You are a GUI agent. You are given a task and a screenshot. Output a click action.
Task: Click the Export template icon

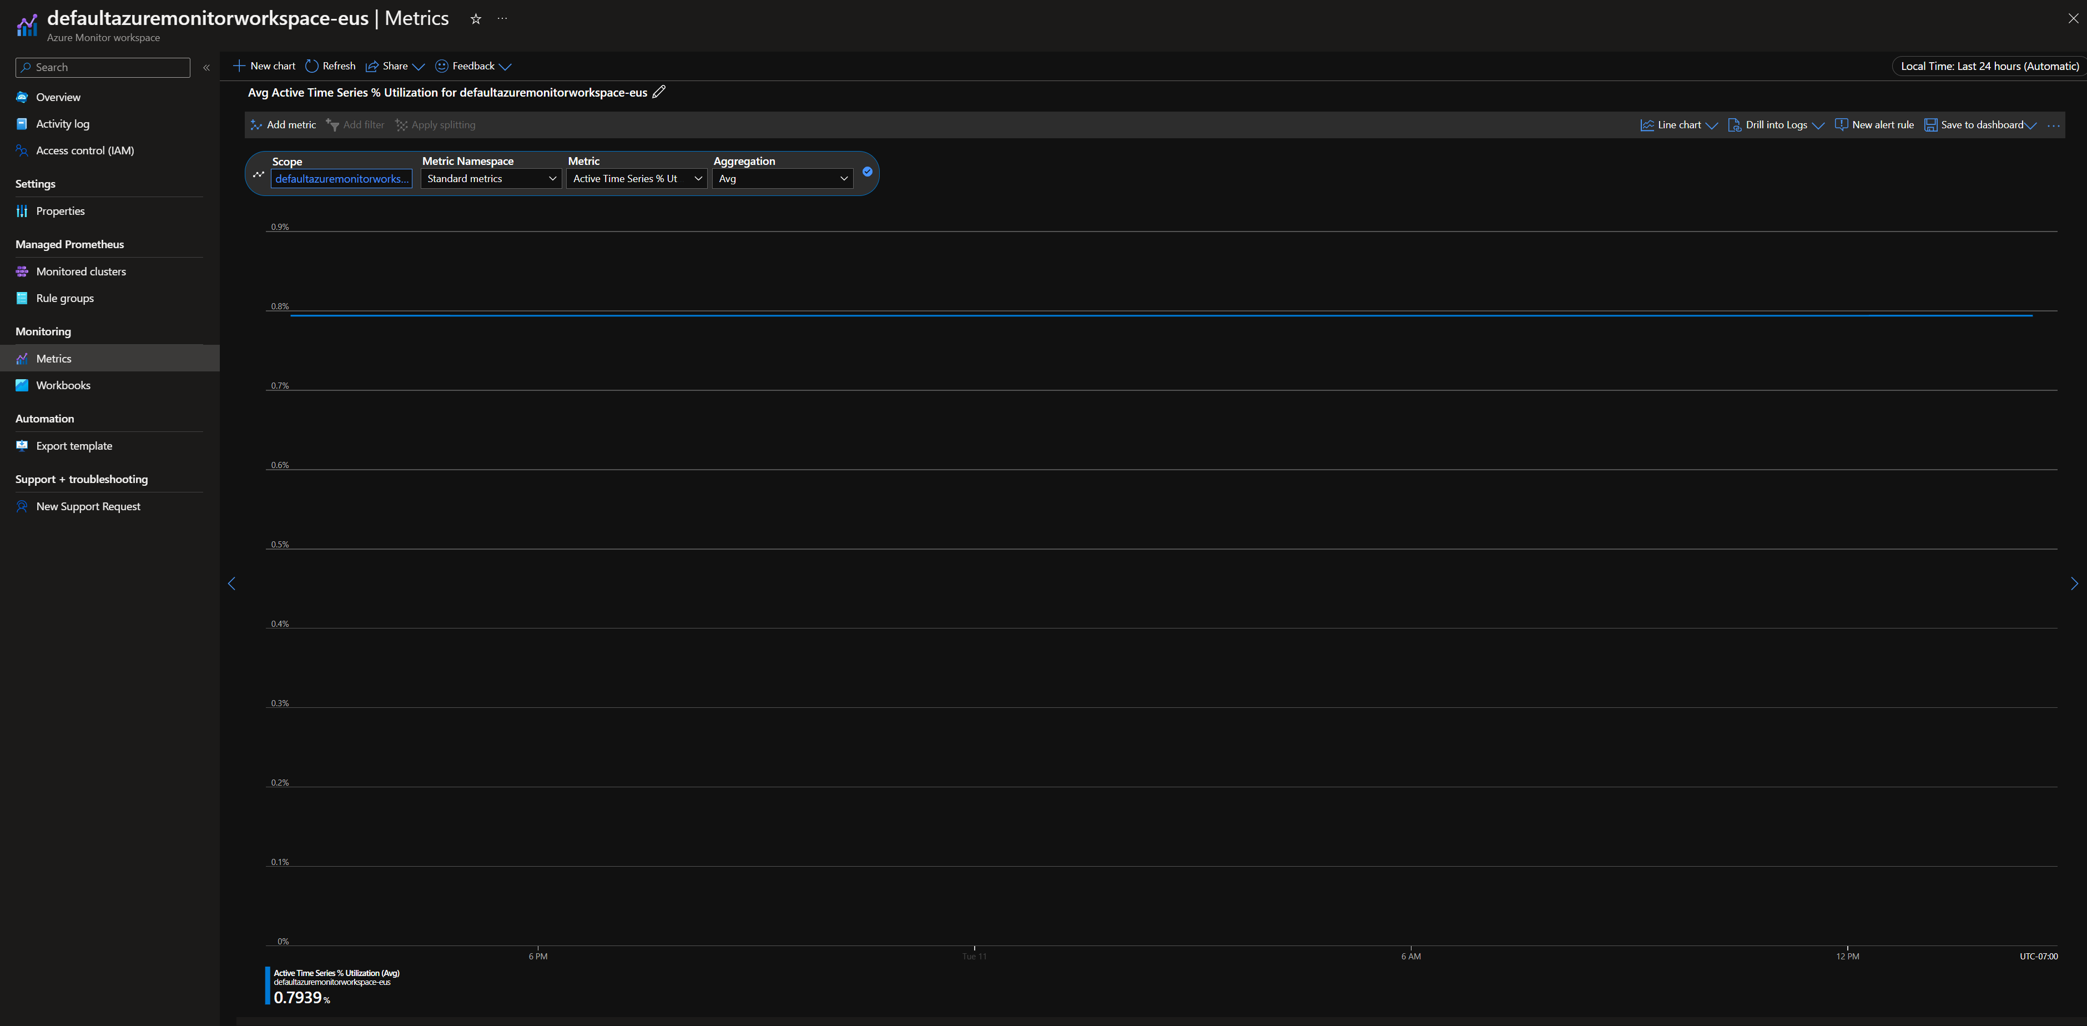(x=22, y=446)
